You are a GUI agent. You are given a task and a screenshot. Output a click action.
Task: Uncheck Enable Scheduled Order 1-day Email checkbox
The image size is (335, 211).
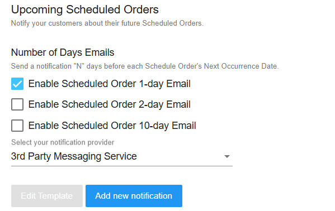pyautogui.click(x=17, y=84)
